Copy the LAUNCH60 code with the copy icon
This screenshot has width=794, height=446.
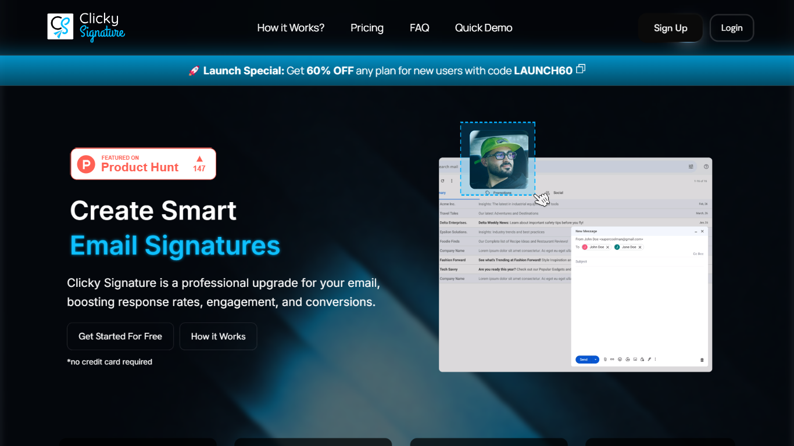580,69
